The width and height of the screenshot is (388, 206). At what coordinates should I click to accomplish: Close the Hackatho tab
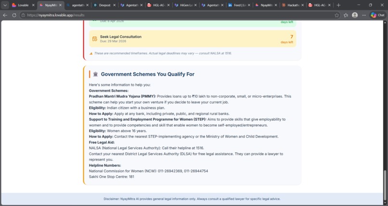coord(302,5)
